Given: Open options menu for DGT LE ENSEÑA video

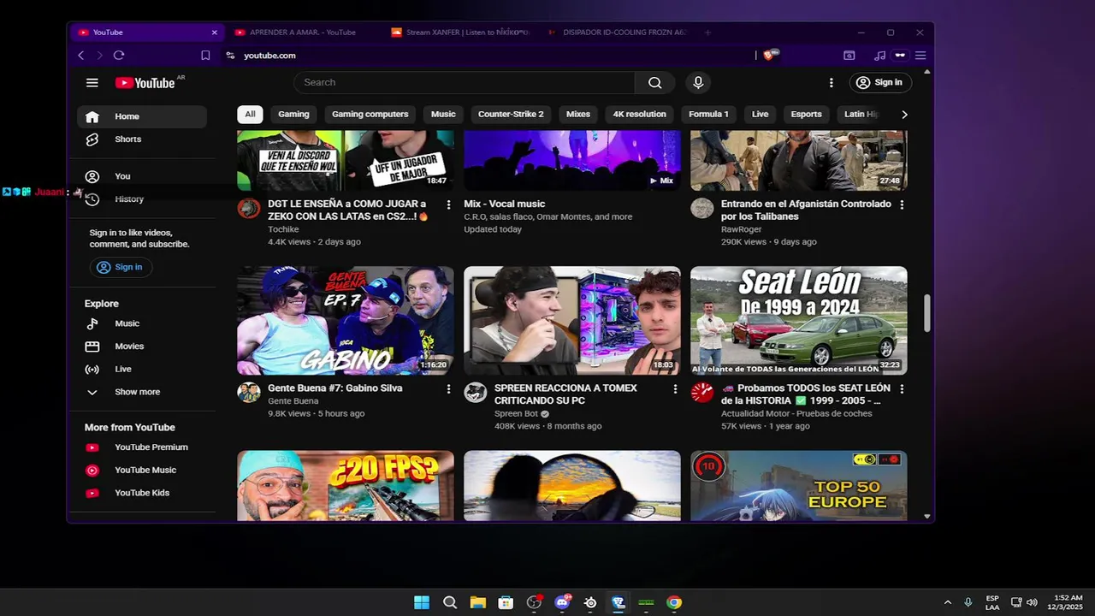Looking at the screenshot, I should 448,204.
